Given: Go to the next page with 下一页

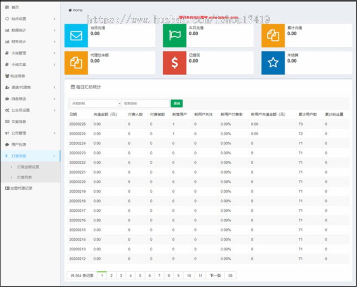Looking at the screenshot, I should (x=215, y=275).
